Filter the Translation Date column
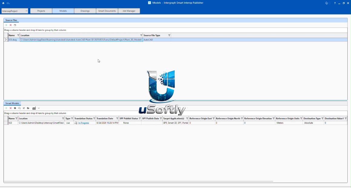This screenshot has height=188, width=351. (117, 118)
